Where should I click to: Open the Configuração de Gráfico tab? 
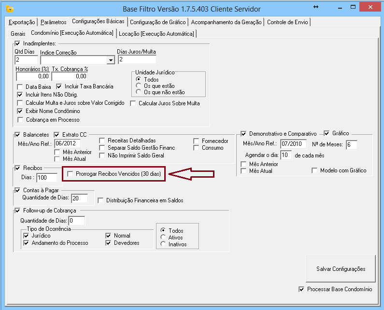point(158,22)
